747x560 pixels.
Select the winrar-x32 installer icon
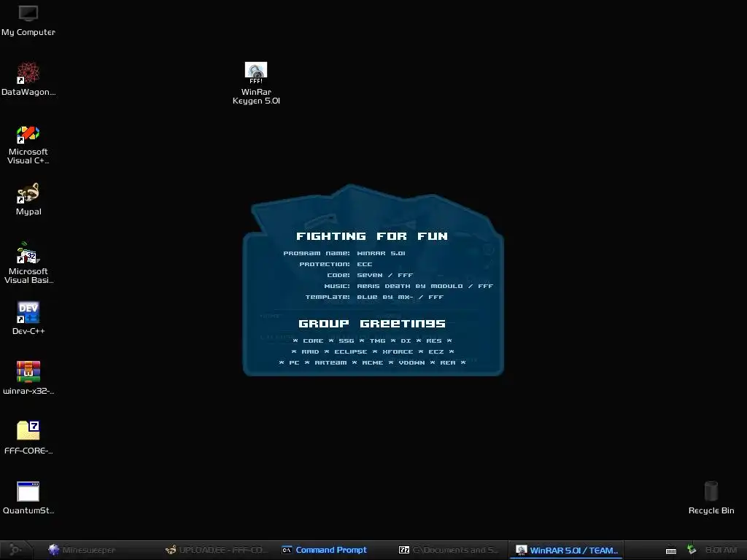pos(28,378)
